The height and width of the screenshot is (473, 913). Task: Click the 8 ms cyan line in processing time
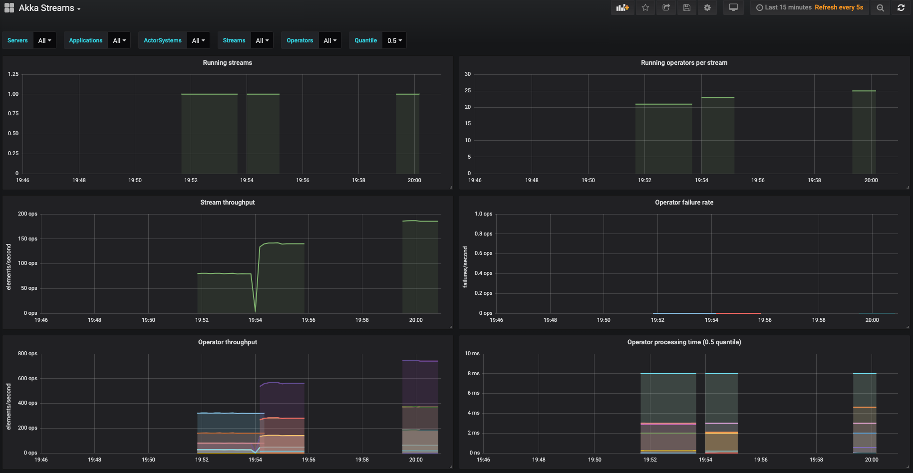(x=668, y=373)
